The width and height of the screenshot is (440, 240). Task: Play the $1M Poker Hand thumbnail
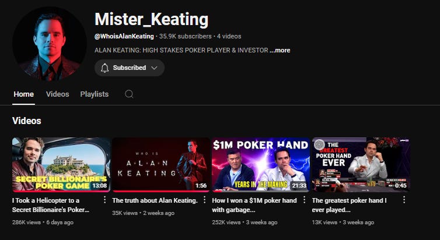(x=261, y=164)
